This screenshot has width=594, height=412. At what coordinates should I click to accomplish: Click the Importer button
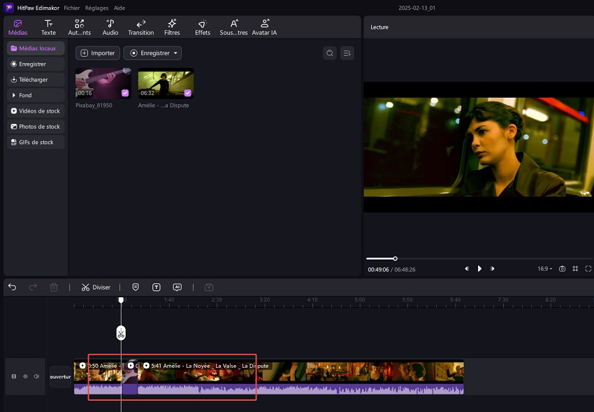coord(98,53)
